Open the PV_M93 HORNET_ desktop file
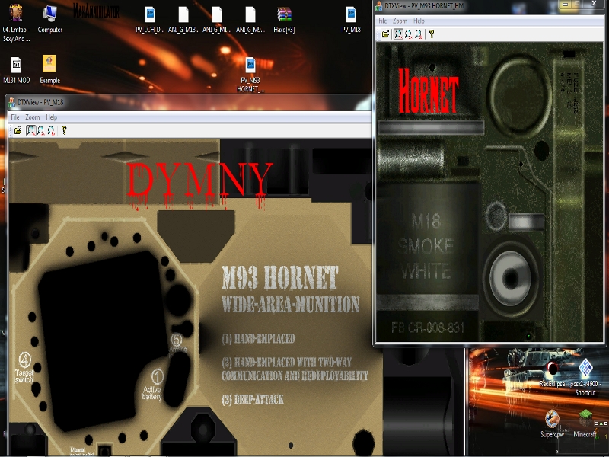The width and height of the screenshot is (609, 457). pos(250,75)
